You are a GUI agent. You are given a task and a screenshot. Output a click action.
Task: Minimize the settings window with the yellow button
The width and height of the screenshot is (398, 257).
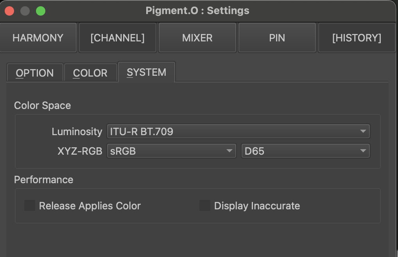25,11
